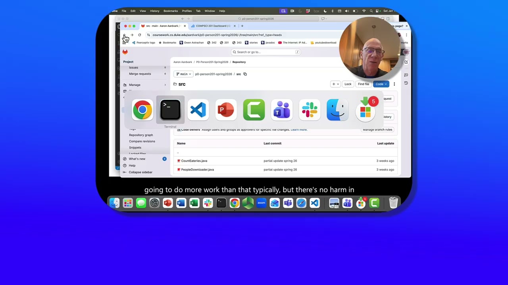The image size is (508, 285).
Task: Click Manage branch rules button
Action: [x=377, y=129]
